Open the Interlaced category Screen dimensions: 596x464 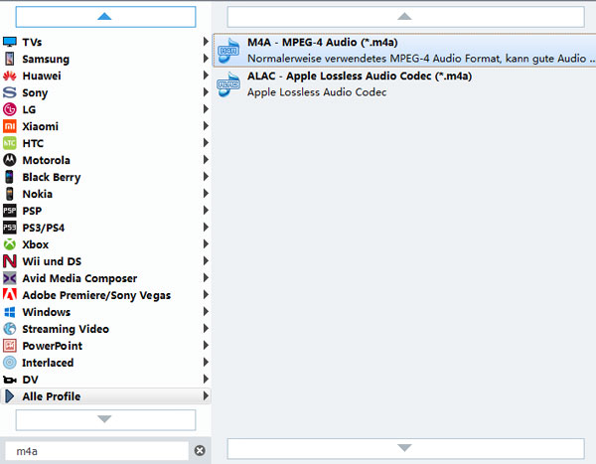click(x=105, y=363)
